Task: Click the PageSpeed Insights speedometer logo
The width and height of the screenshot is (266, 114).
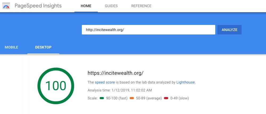Action: pyautogui.click(x=6, y=6)
